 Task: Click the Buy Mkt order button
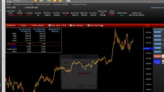tap(158, 32)
